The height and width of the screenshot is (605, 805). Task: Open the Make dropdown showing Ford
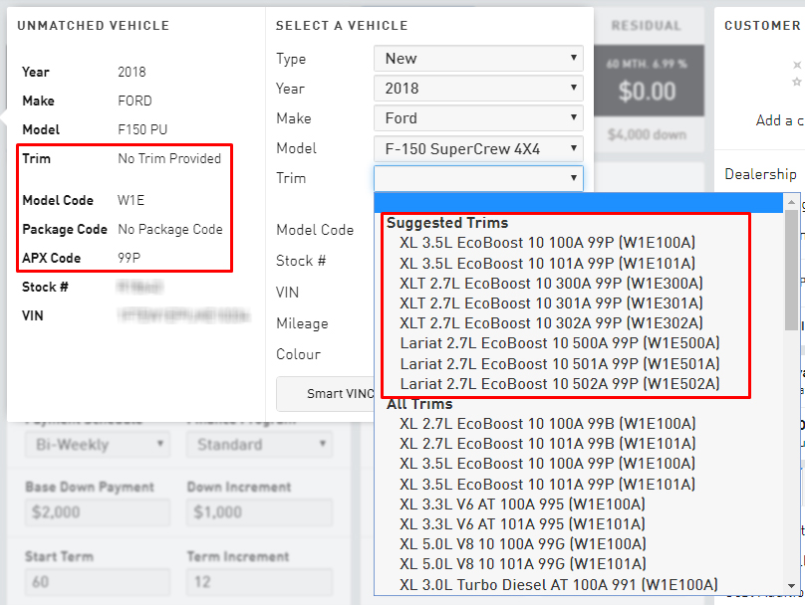point(478,118)
